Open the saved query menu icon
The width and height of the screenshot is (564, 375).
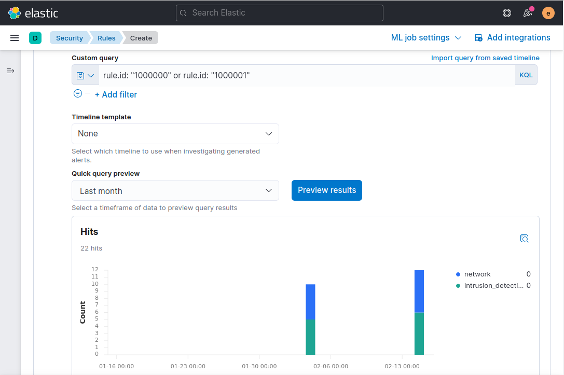(85, 76)
